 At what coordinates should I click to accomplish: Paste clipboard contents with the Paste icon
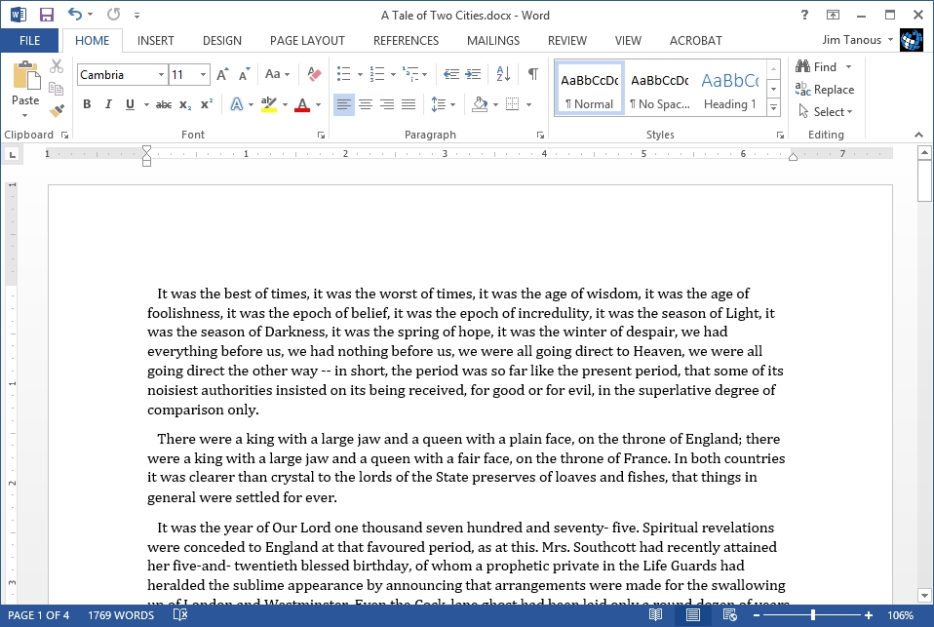(x=25, y=76)
